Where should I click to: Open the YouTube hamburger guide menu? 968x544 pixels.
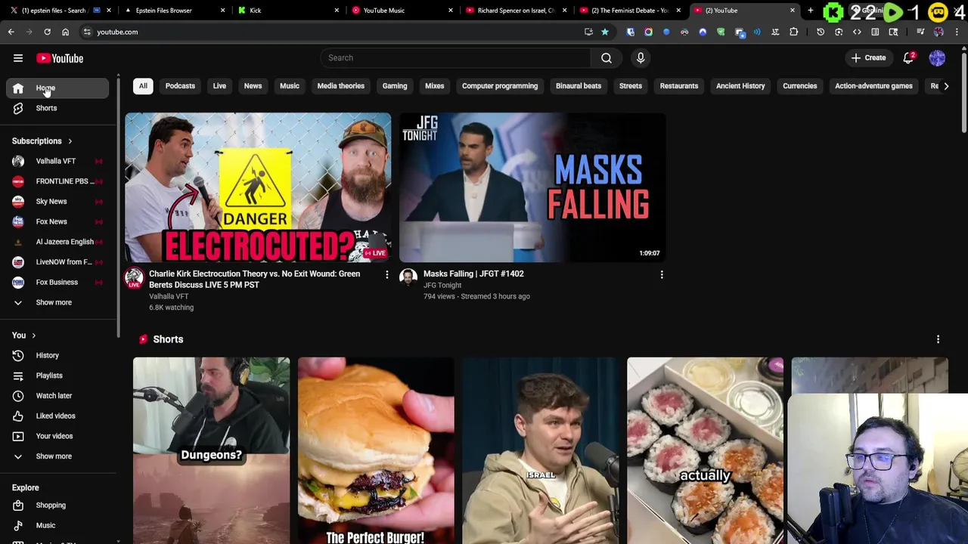pos(18,58)
